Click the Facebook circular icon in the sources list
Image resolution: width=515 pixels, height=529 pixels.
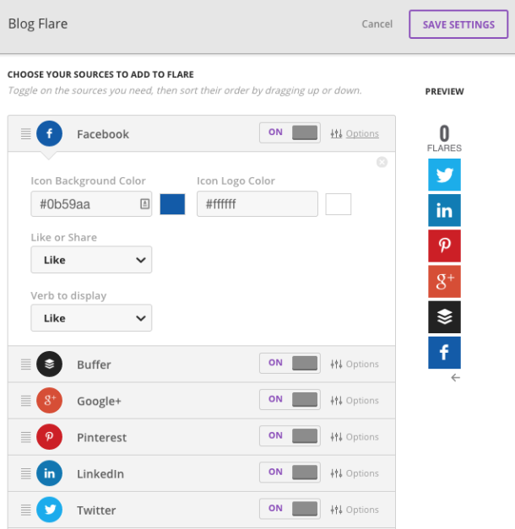pyautogui.click(x=49, y=133)
